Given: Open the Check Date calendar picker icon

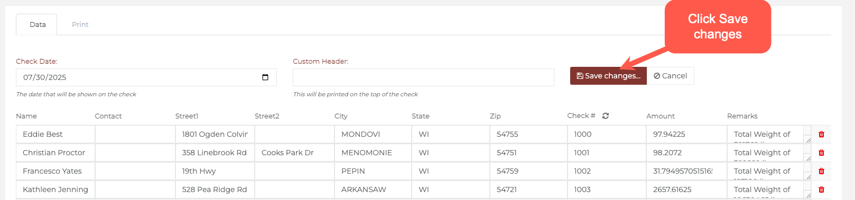Looking at the screenshot, I should click(x=265, y=77).
